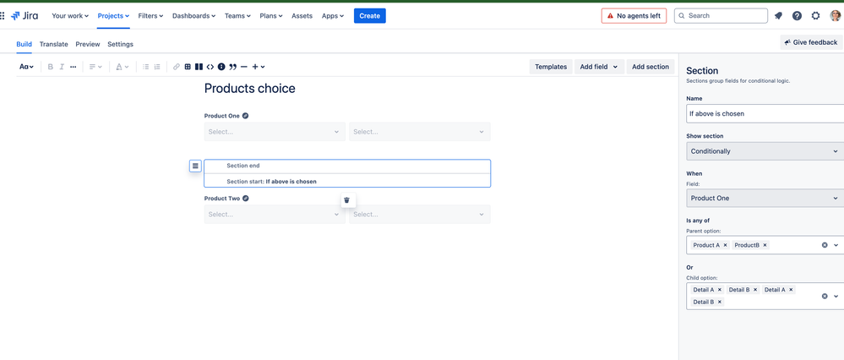Switch to the Preview tab

(88, 44)
